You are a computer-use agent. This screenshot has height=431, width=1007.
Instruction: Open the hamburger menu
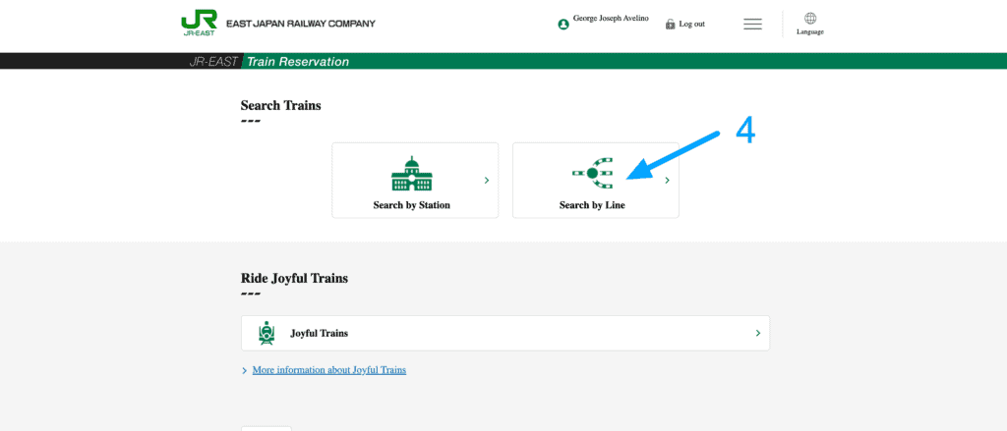[752, 25]
